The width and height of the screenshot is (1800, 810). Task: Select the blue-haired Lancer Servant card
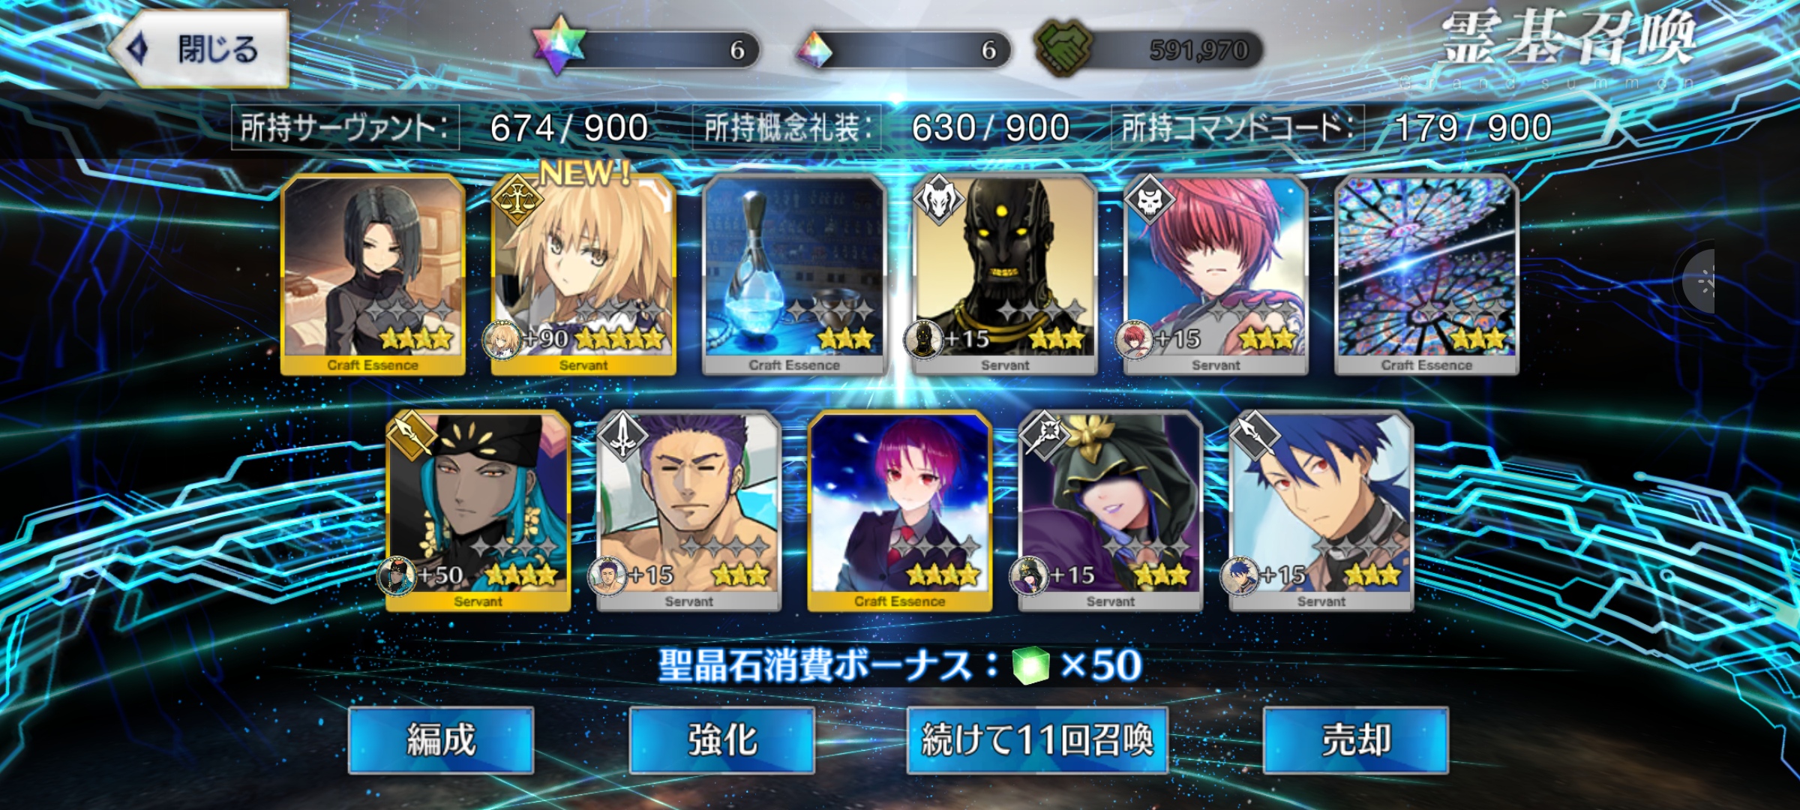pos(1321,511)
